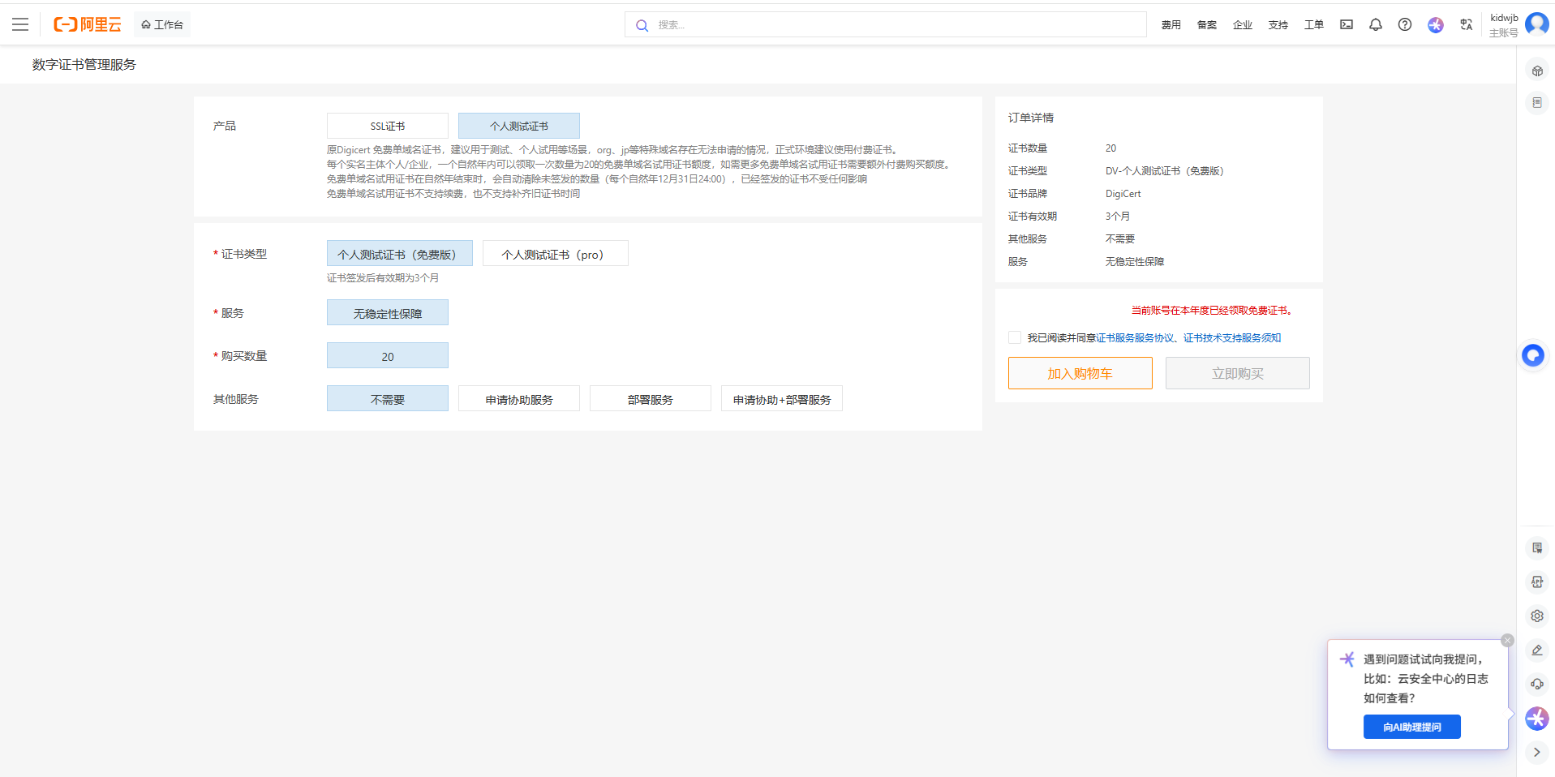Open Cloud Shell terminal icon
This screenshot has width=1555, height=777.
(1346, 24)
